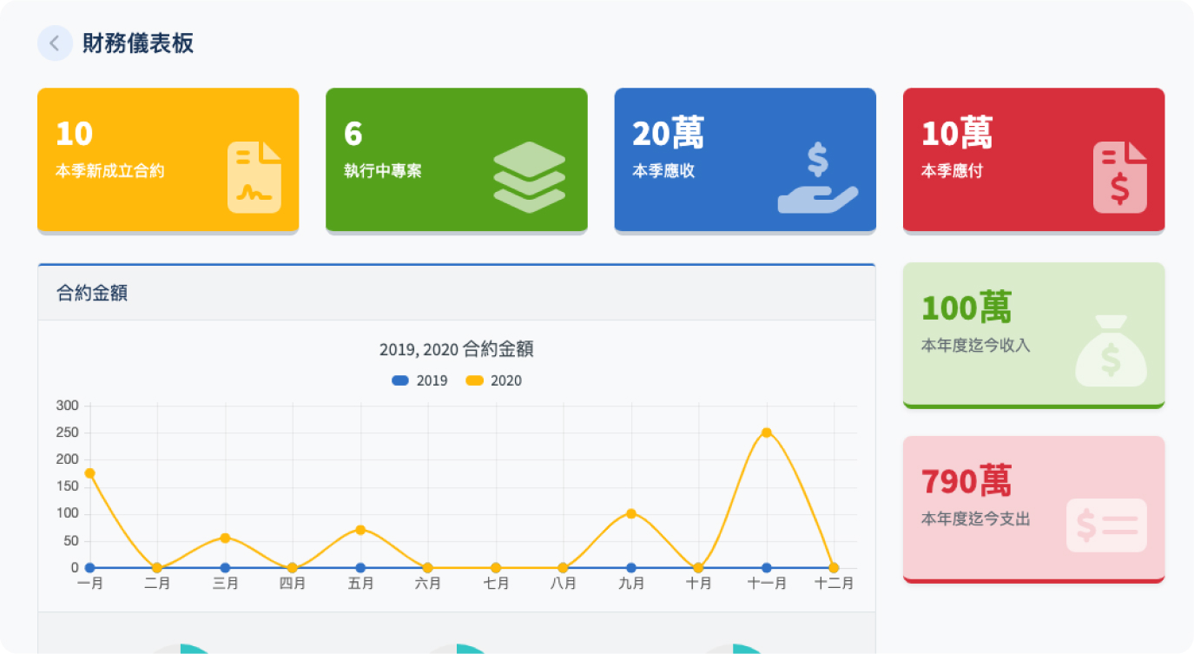
Task: Click the hand holding dollar icon
Action: pyautogui.click(x=817, y=178)
